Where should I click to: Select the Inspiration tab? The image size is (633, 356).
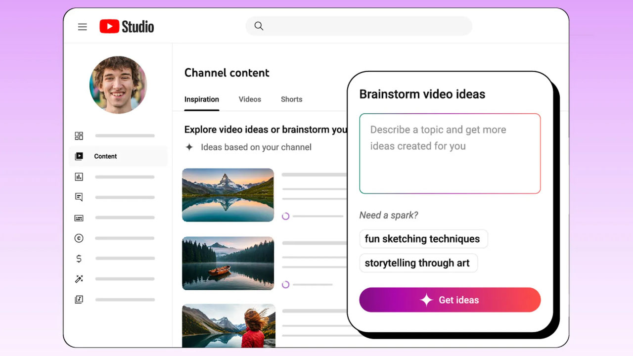click(x=201, y=99)
